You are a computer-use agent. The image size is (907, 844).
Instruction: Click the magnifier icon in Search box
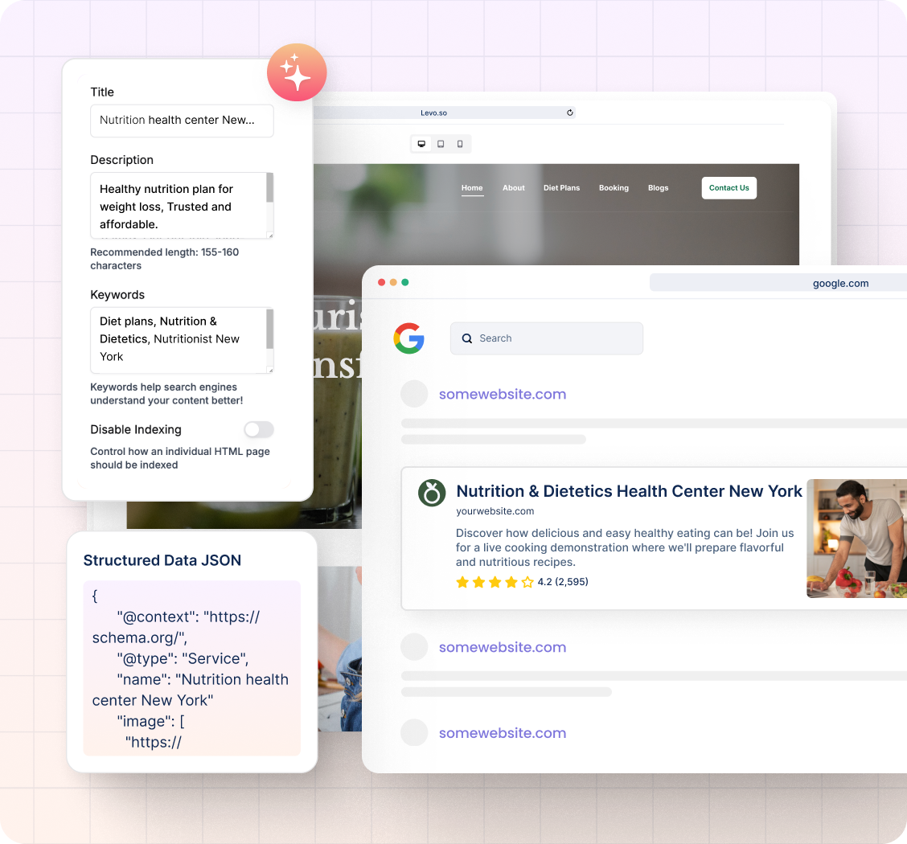tap(467, 338)
